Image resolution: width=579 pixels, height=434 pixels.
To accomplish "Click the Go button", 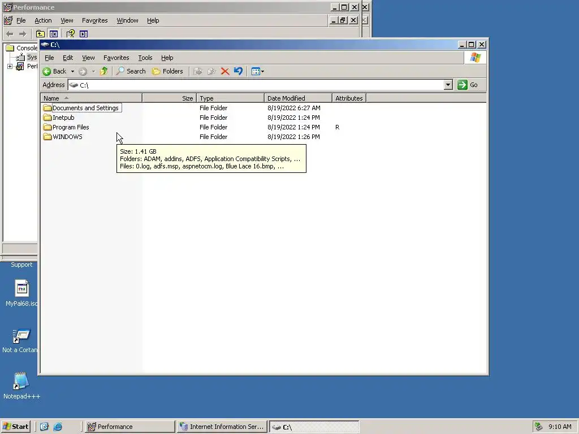I will click(468, 85).
